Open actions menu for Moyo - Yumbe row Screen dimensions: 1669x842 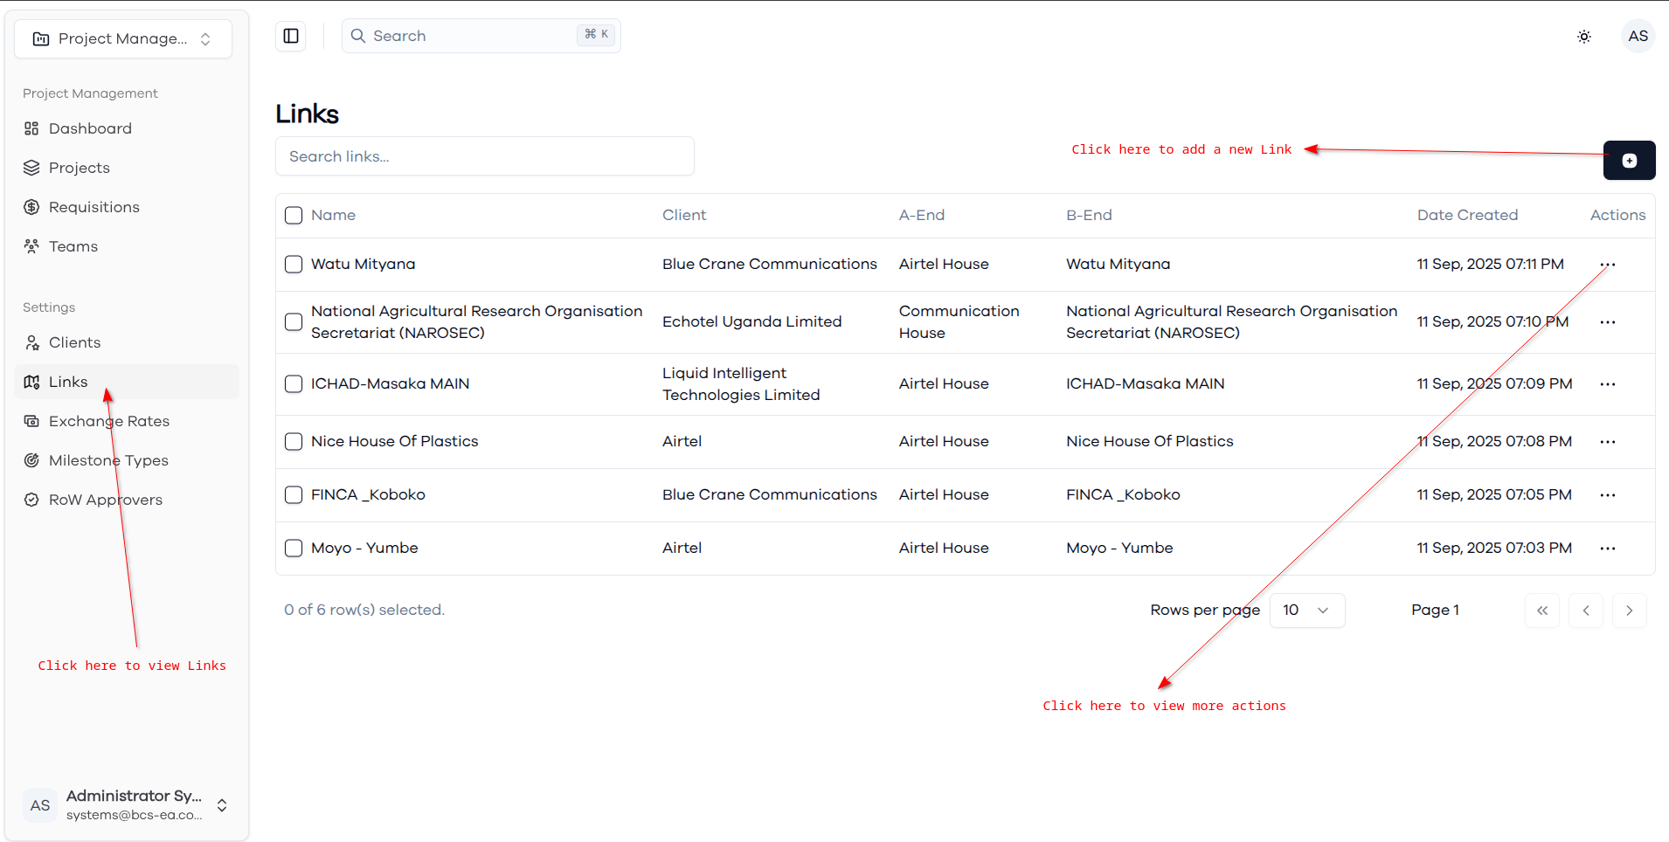pos(1608,549)
